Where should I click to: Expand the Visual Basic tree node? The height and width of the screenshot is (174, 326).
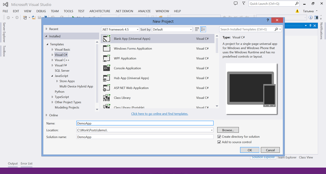click(53, 50)
